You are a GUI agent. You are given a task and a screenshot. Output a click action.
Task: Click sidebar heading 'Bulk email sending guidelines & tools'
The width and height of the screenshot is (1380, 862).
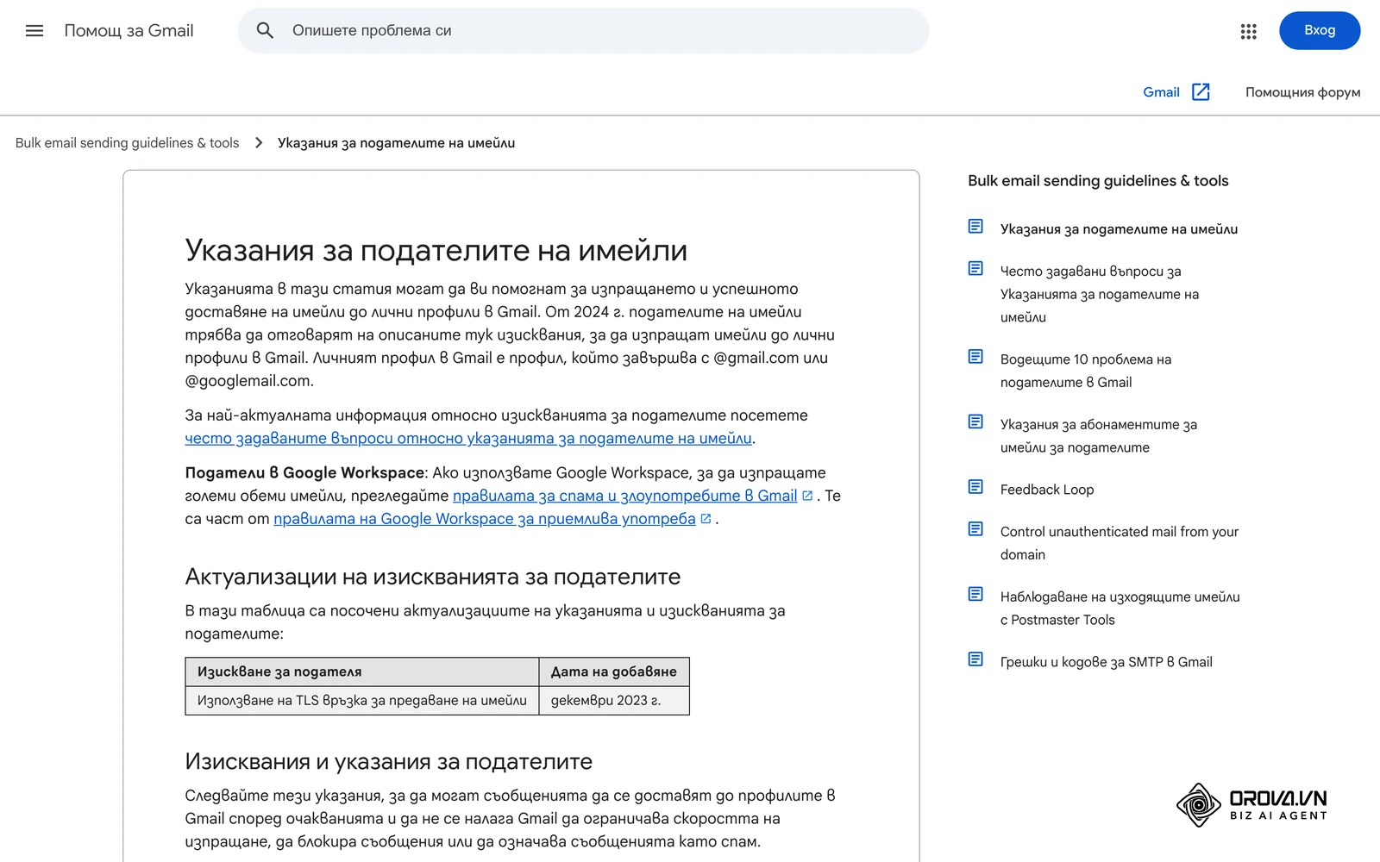coord(1098,181)
